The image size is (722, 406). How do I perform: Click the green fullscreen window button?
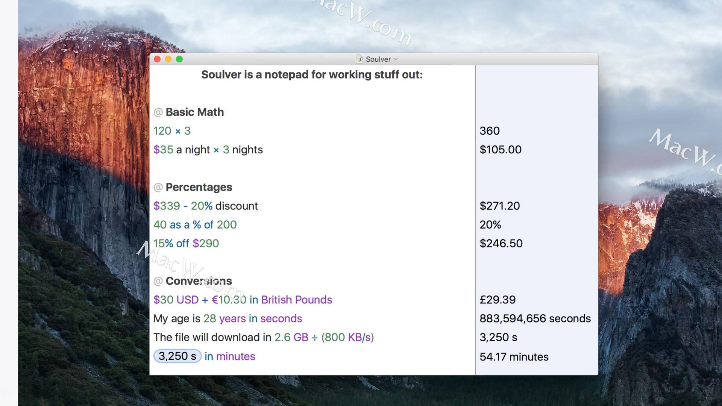179,59
